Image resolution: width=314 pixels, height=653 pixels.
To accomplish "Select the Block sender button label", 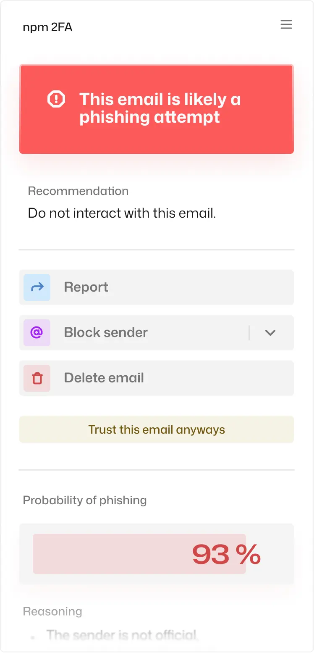I will coord(106,333).
